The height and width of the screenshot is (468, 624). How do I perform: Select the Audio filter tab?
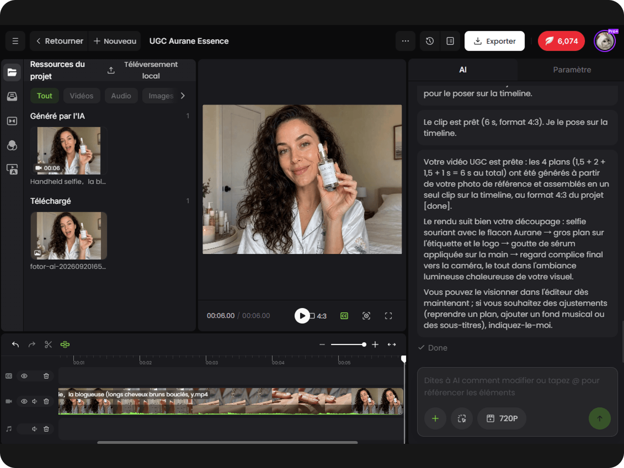click(121, 96)
